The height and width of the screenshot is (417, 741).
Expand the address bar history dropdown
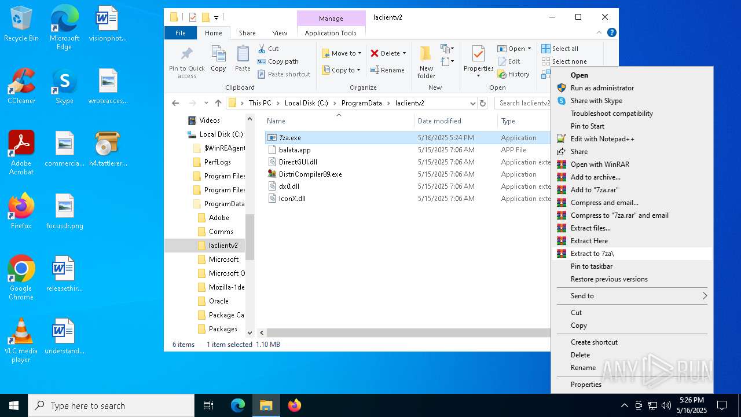pos(472,103)
